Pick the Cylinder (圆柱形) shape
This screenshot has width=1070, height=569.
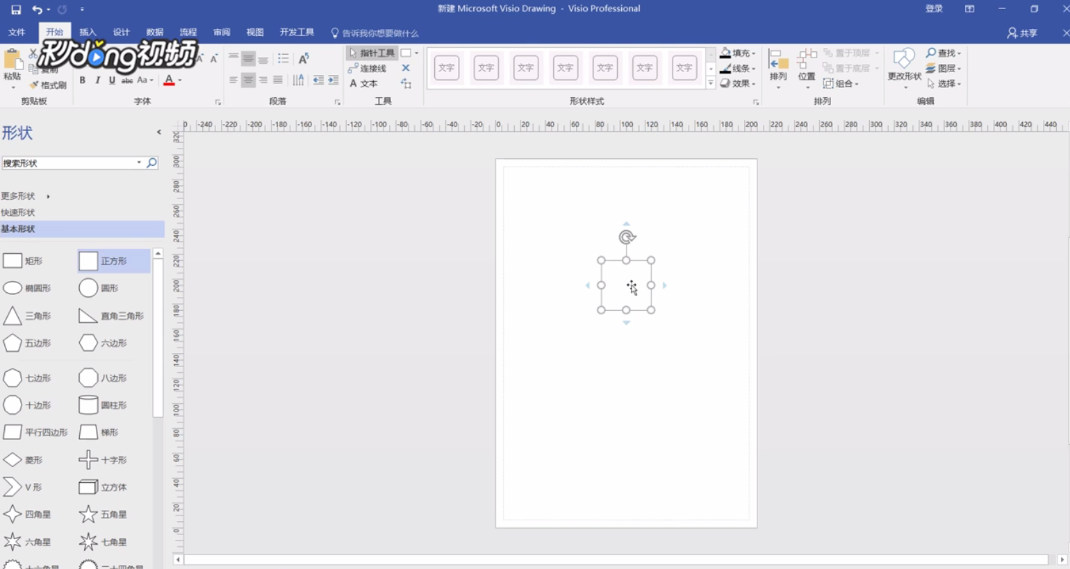coord(104,405)
